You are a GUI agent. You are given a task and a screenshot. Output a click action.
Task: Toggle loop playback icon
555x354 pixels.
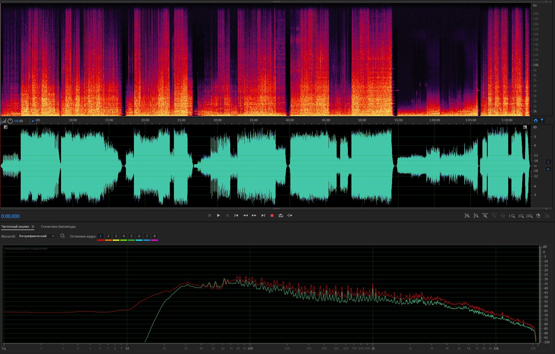pyautogui.click(x=281, y=216)
